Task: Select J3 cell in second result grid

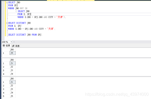Action: click(12, 70)
